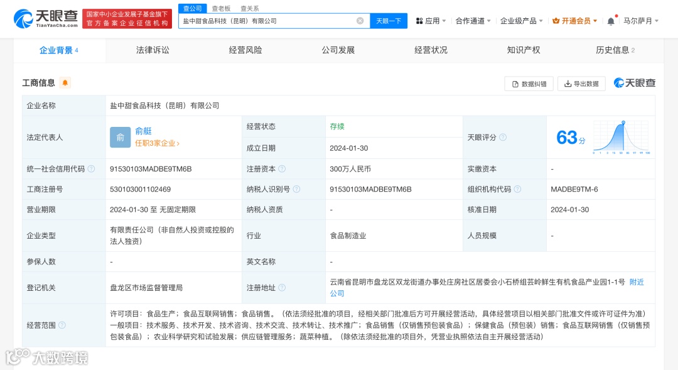
Task: Click credit code 91530103MADBE9TM6B under 统一社会信用代码
Action: (x=151, y=169)
